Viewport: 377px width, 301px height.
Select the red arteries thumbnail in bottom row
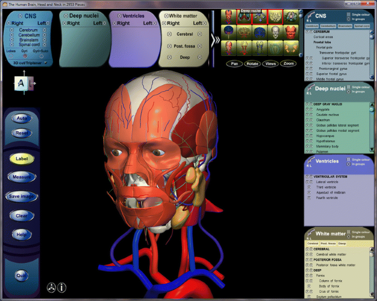[x=244, y=47]
